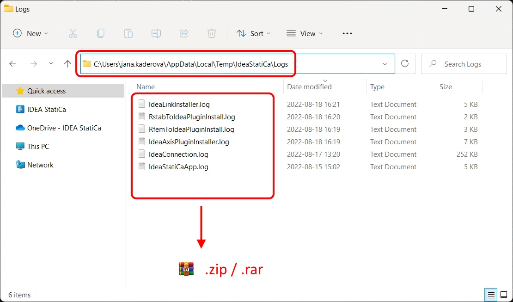Expand recent locations chevron
The height and width of the screenshot is (302, 513).
click(51, 63)
